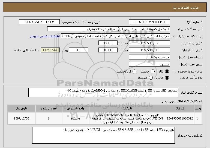The image size is (210, 148).
Task: Click the شرح کلی نیاز text box
Action: pyautogui.click(x=103, y=92)
